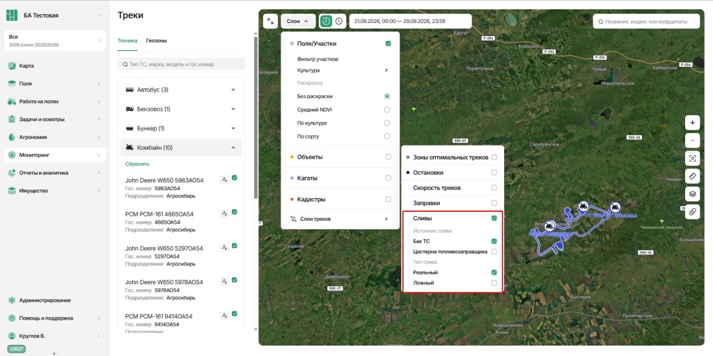Click the Сбросить reset link
Viewport: 713px width, 356px height.
click(x=137, y=164)
